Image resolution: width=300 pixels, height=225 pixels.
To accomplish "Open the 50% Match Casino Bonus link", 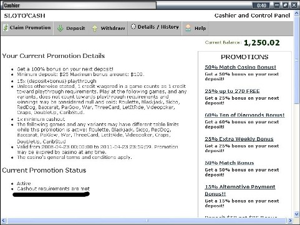I will [240, 67].
